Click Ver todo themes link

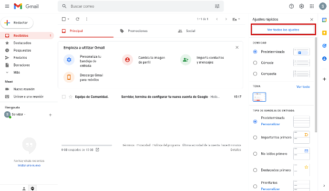pos(303,86)
